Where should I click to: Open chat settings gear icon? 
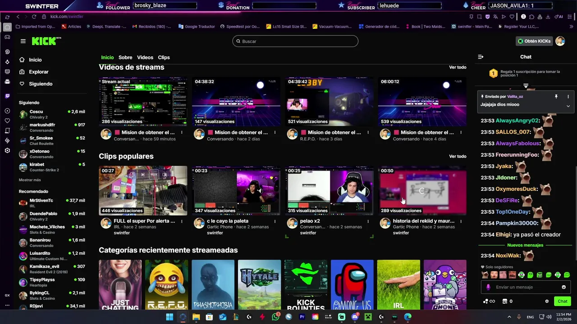pos(547,301)
